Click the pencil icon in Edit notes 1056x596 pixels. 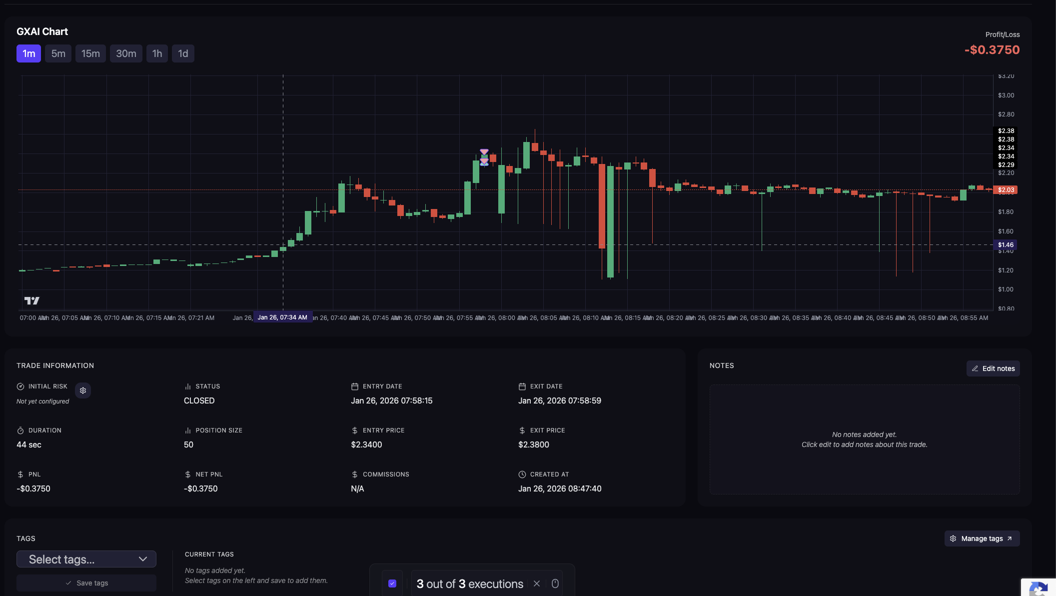click(x=975, y=368)
